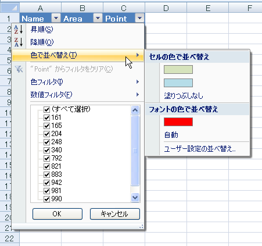Viewport: 262px width, 246px height.
Task: Click the select-all corner of the sheet
Action: [10, 8]
